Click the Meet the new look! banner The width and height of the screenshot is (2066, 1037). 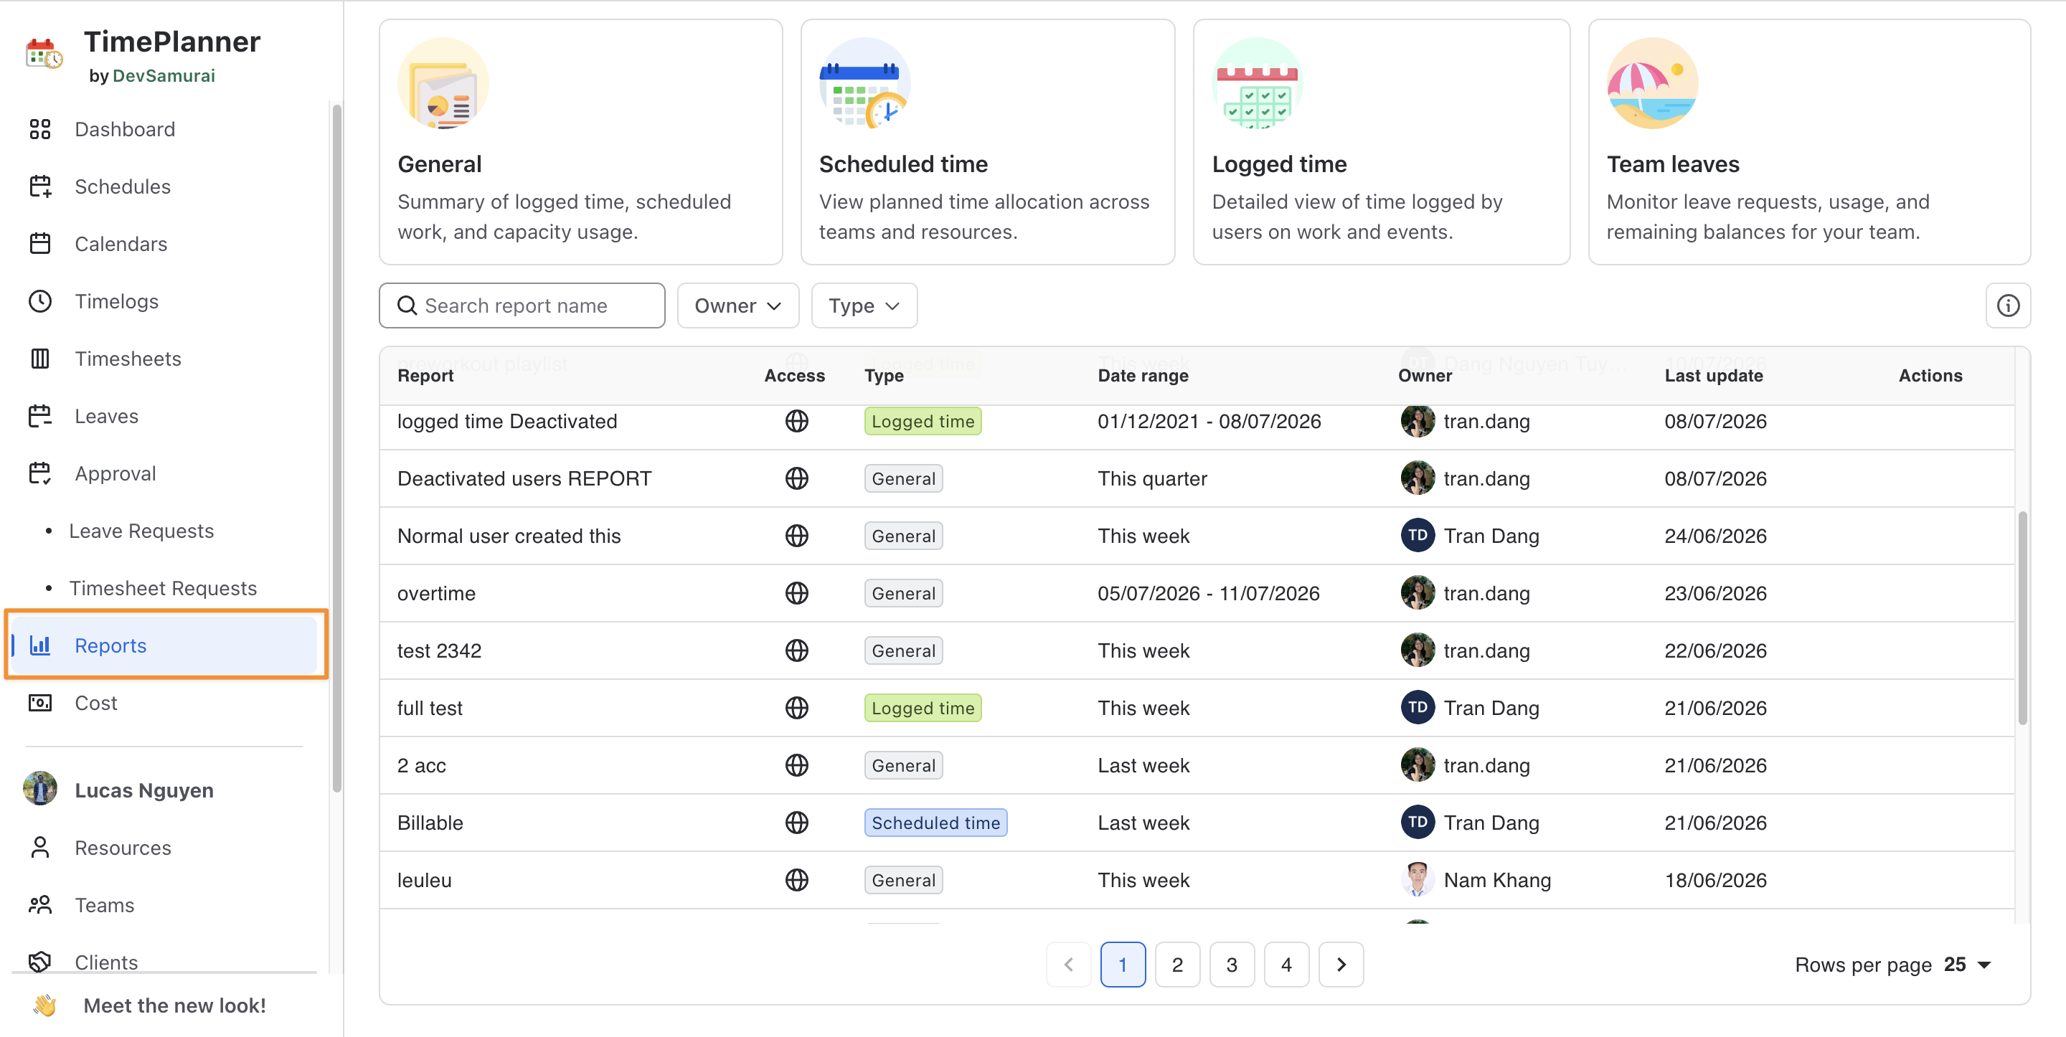(164, 1005)
